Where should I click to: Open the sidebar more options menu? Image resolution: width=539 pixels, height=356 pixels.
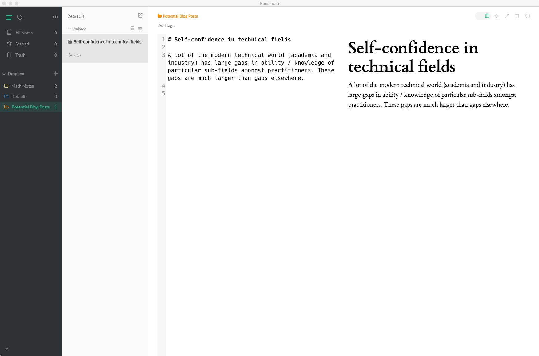(x=56, y=17)
